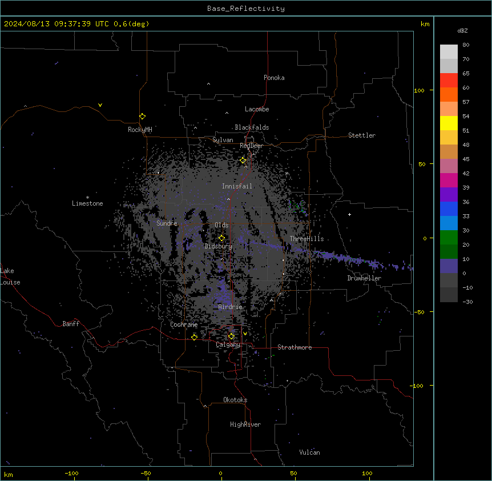
Task: Click the Sylvan label on map
Action: click(x=223, y=140)
